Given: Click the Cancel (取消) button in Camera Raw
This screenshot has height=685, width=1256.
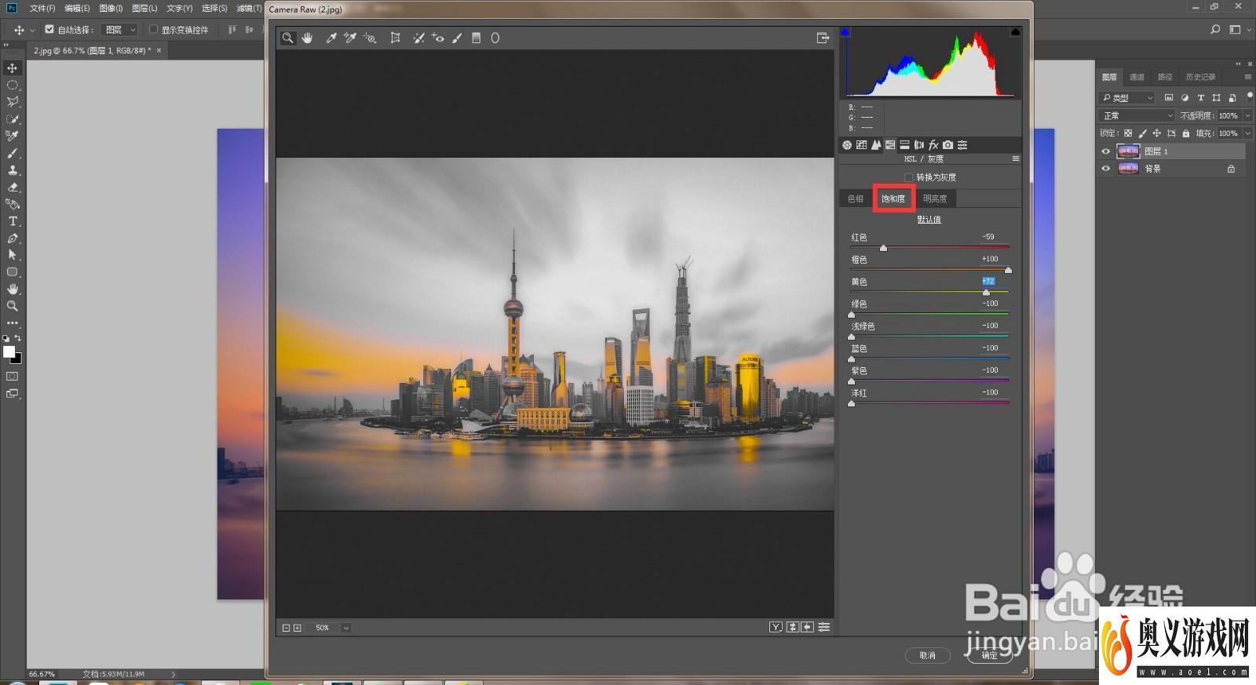Looking at the screenshot, I should [x=928, y=655].
